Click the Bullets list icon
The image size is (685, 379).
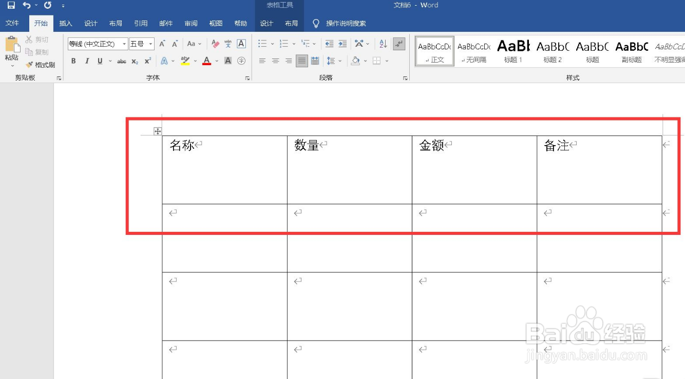(x=262, y=44)
